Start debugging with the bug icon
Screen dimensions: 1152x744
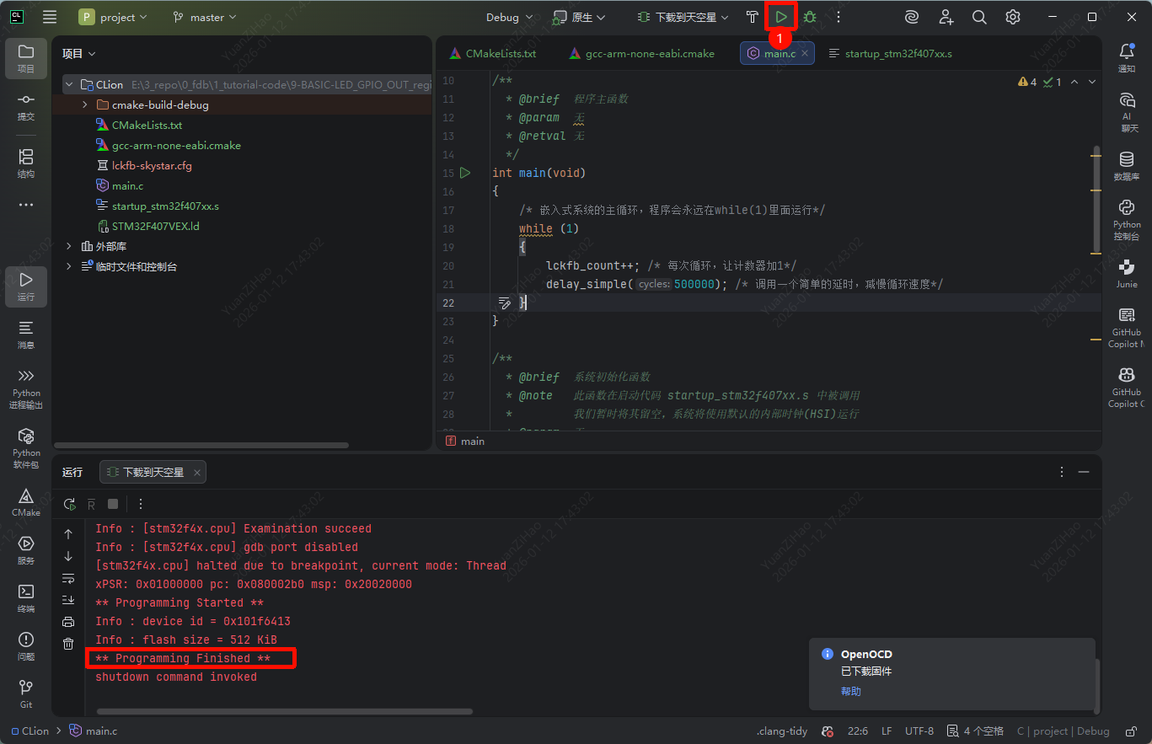tap(810, 17)
